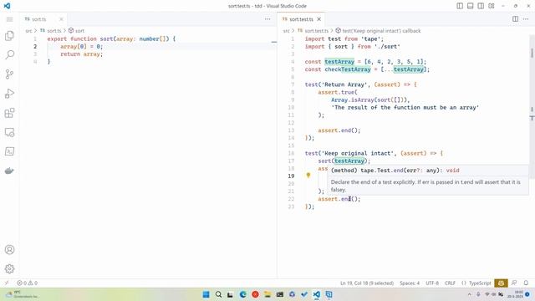Screen dimensions: 535x301
Task: Open More Actions menu for left editor group
Action: [267, 19]
